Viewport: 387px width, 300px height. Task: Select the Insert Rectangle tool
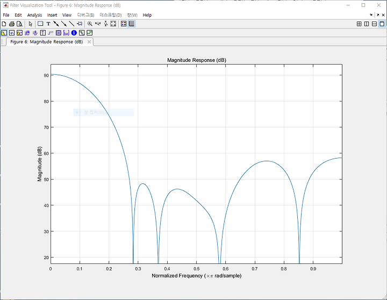click(40, 24)
